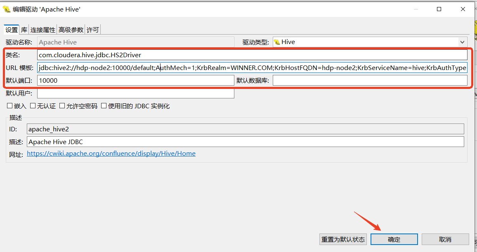The height and width of the screenshot is (252, 477).
Task: Switch to the 设置 tab
Action: click(x=12, y=30)
